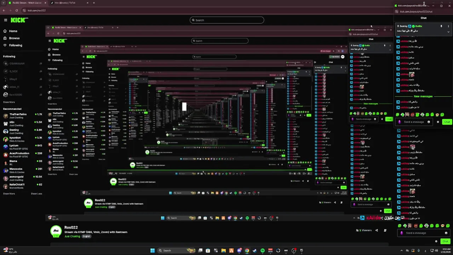Focus the Kick top Search box

(227, 20)
